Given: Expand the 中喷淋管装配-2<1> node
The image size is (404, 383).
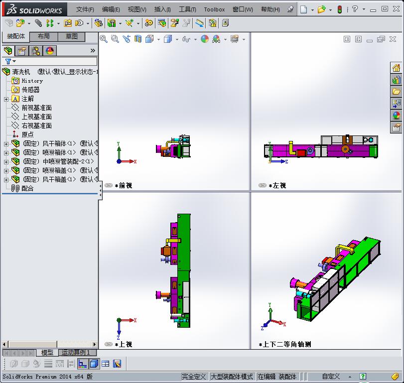Looking at the screenshot, I should click(x=6, y=162).
